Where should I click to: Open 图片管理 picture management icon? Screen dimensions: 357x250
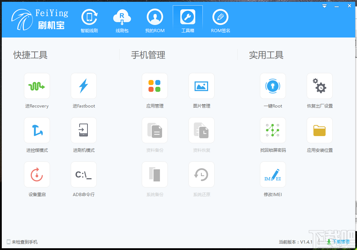pos(201,86)
